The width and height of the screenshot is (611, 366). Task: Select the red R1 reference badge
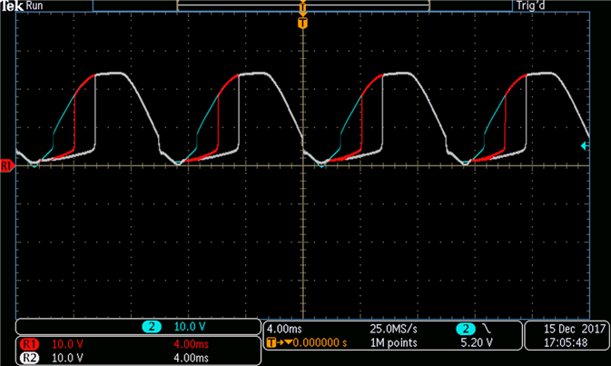(x=30, y=344)
